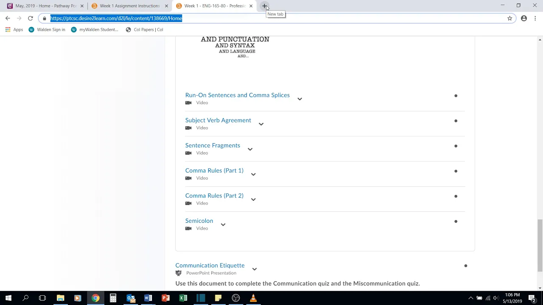
Task: Bookmark this page with the star icon
Action: tap(509, 18)
